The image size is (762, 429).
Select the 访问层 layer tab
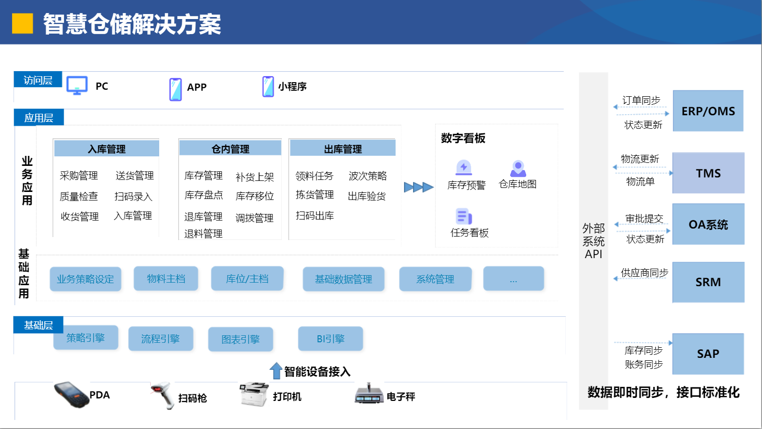point(38,80)
